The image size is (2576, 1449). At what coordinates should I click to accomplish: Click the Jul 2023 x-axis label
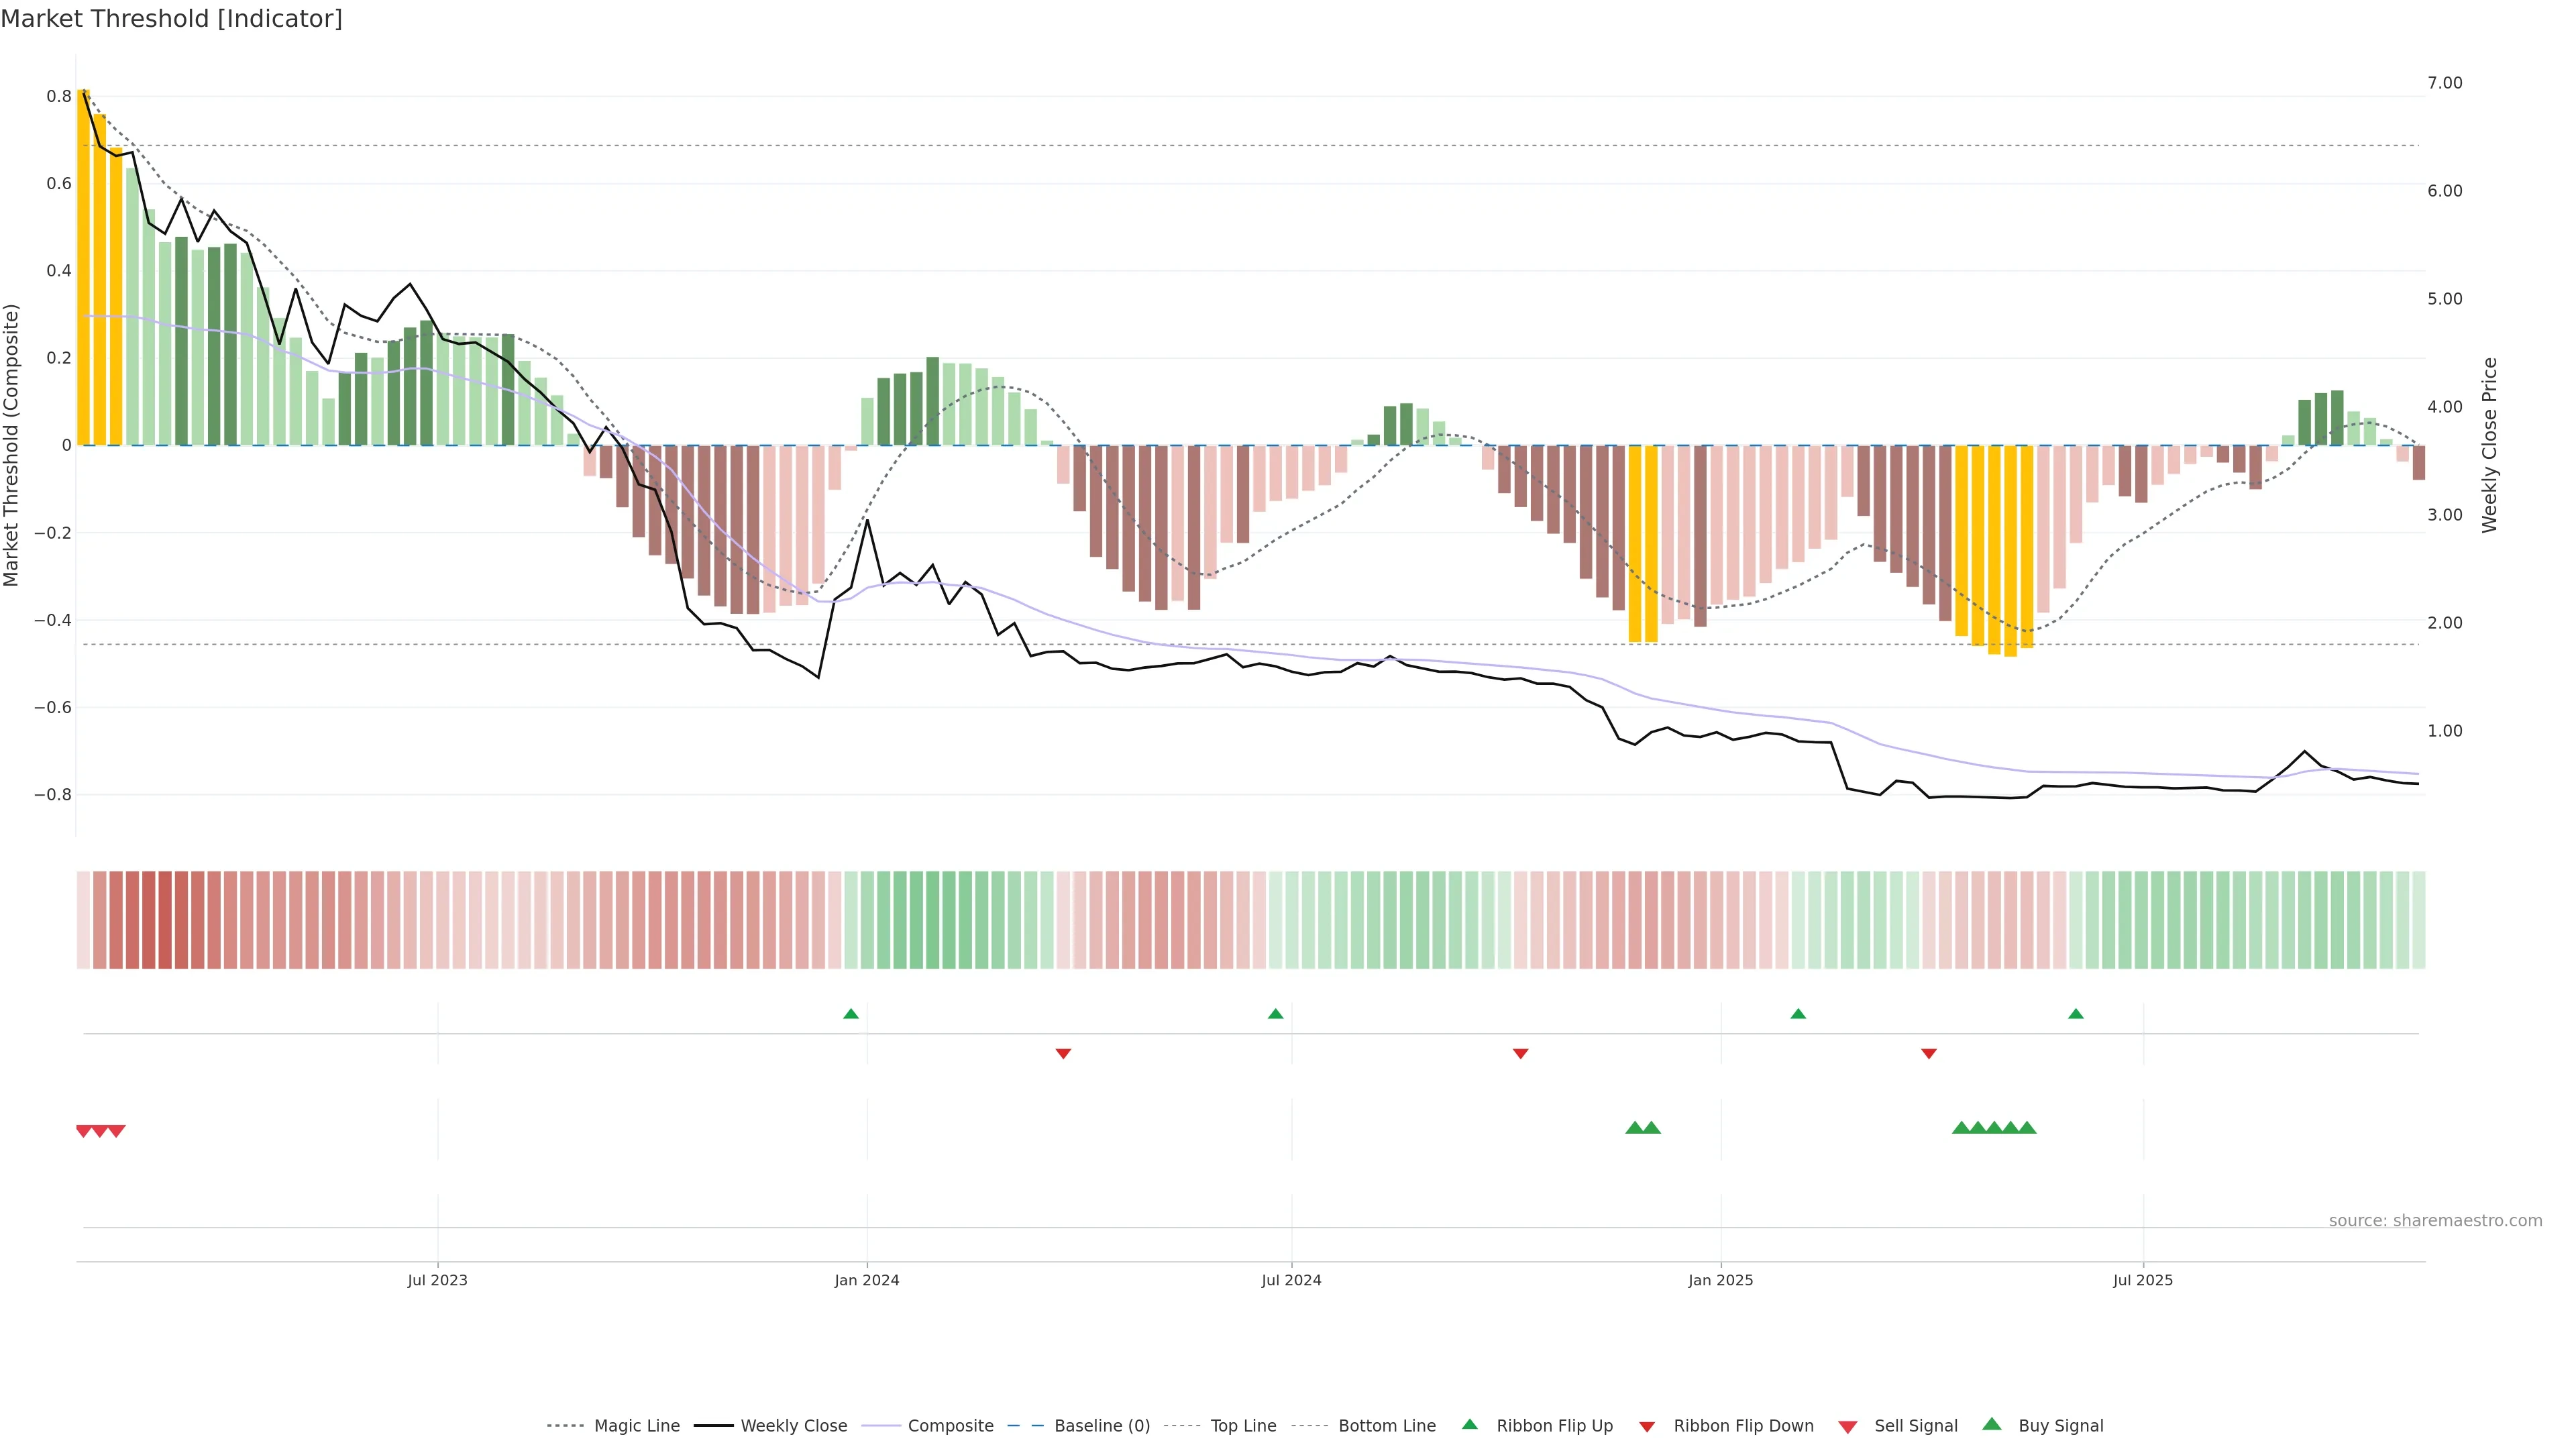pyautogui.click(x=437, y=1280)
